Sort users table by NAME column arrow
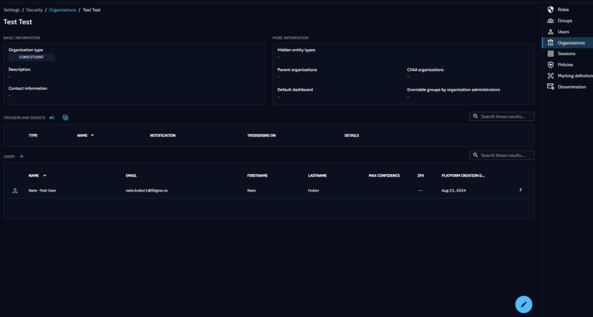This screenshot has height=317, width=593. (45, 175)
